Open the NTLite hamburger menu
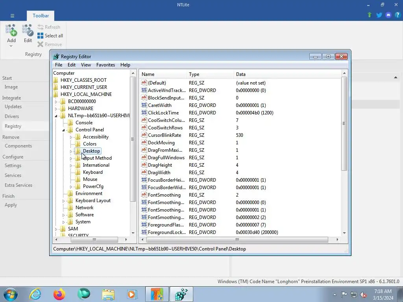The height and width of the screenshot is (302, 403). click(12, 16)
